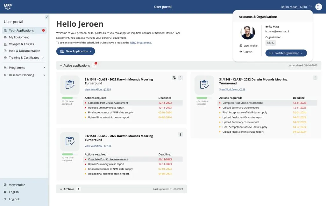
Task: Click Upload final scientific cruise report on REFIT card
Action: pyautogui.click(x=108, y=117)
